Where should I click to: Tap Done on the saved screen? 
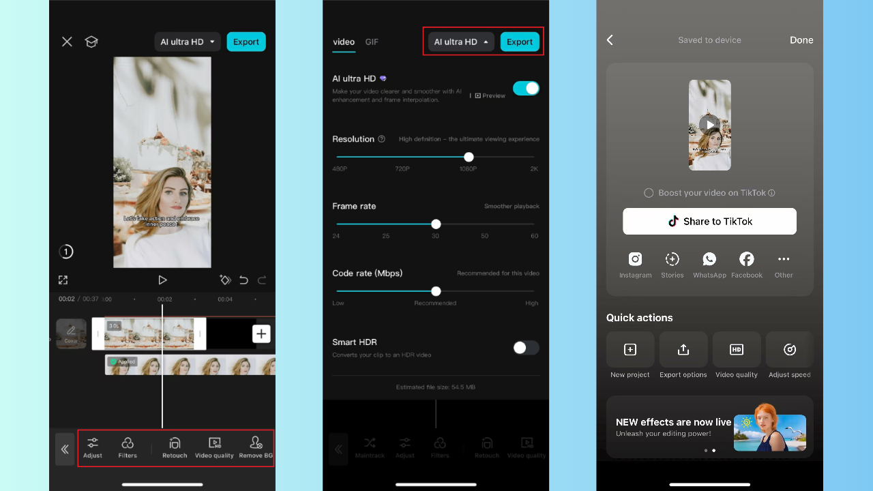coord(801,40)
